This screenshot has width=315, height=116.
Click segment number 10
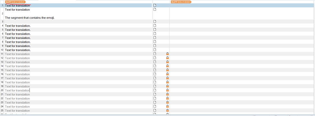(x=2, y=50)
